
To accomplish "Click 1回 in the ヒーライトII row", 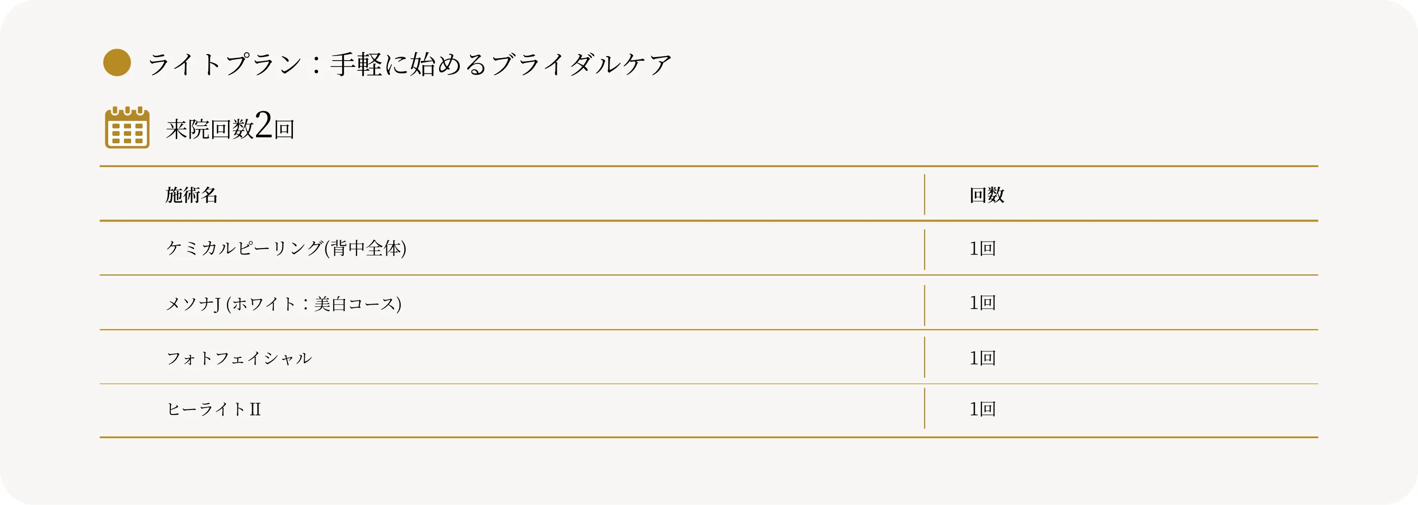I will click(983, 409).
